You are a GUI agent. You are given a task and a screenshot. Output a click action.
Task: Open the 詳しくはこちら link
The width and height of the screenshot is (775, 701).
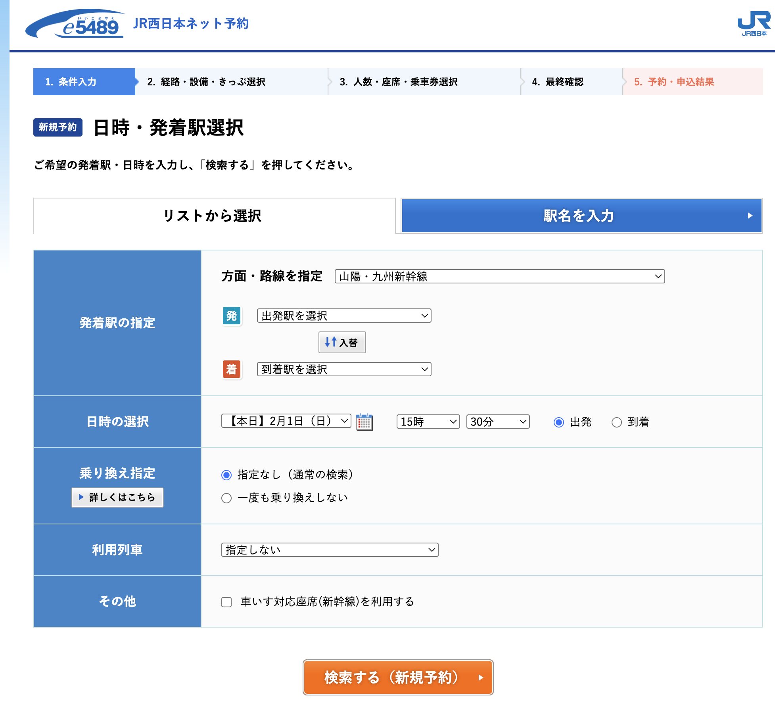point(117,497)
